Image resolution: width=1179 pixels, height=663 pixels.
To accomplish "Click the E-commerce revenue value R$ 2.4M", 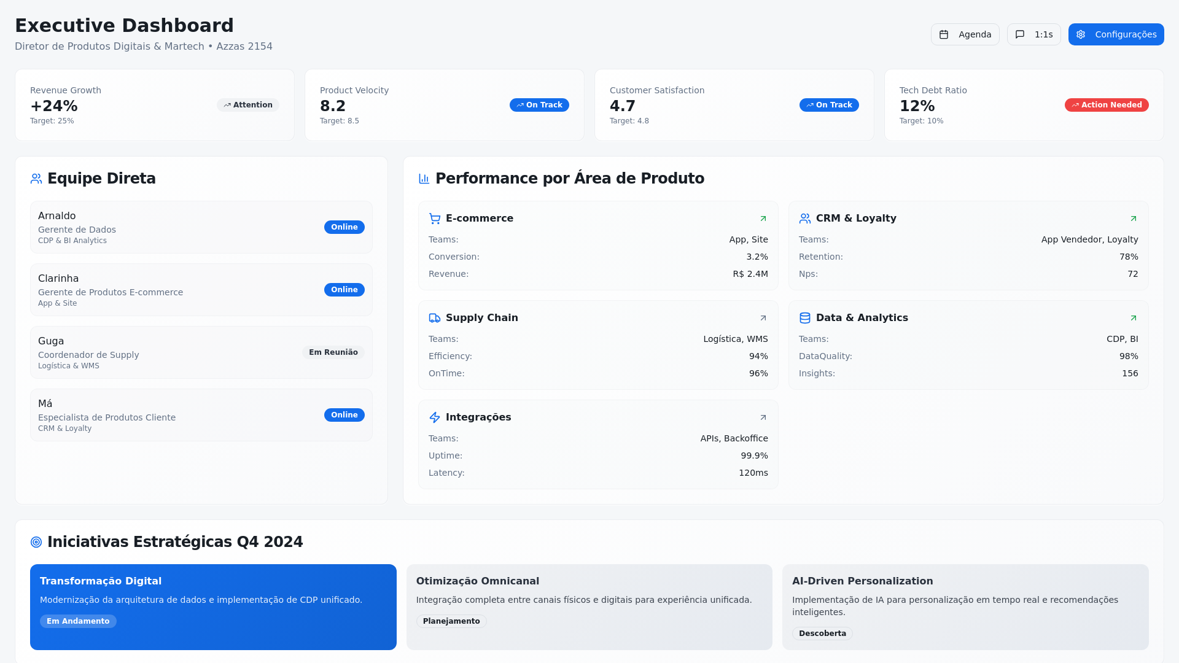I will 750,274.
